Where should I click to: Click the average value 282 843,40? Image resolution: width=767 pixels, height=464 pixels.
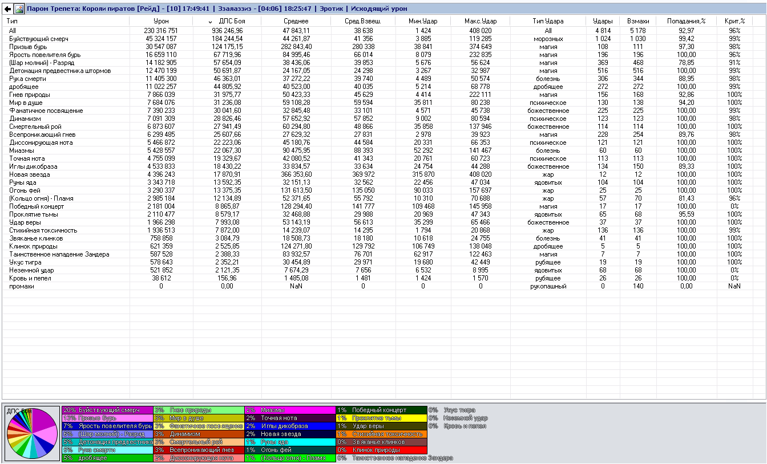296,47
